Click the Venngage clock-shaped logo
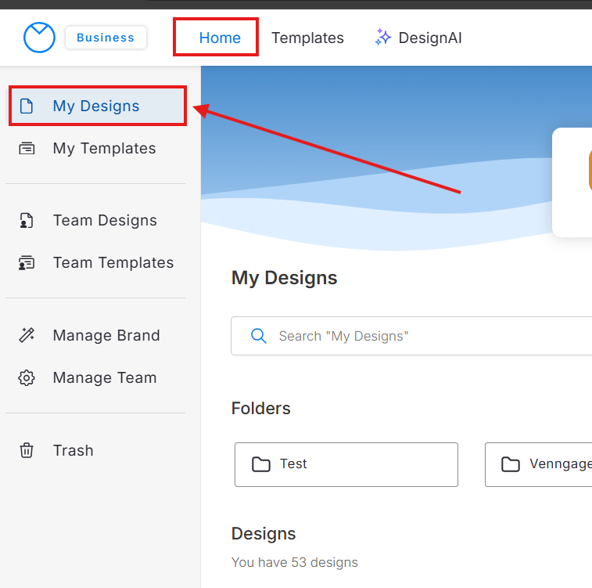The image size is (592, 588). click(39, 38)
